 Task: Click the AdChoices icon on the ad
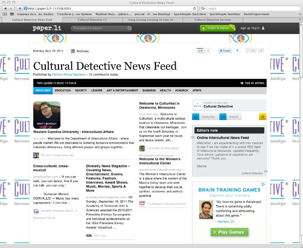tap(264, 184)
